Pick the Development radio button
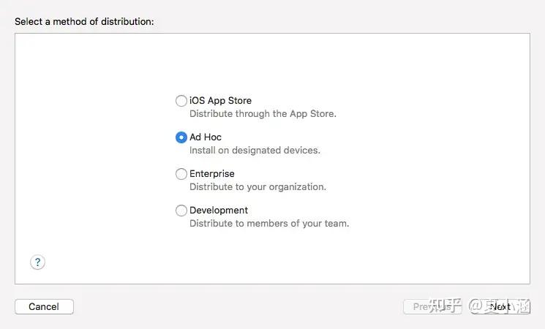Image resolution: width=545 pixels, height=329 pixels. 181,211
